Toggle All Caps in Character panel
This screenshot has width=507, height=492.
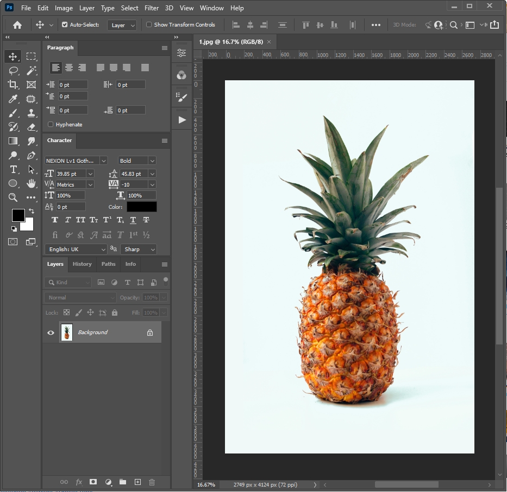tap(80, 220)
